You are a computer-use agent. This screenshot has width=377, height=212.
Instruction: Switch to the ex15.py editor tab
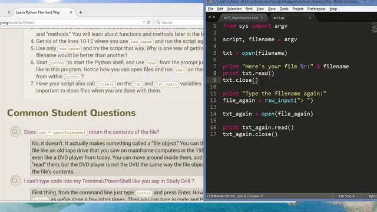click(x=279, y=18)
